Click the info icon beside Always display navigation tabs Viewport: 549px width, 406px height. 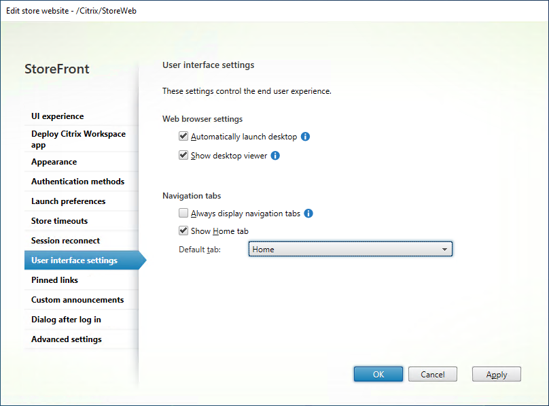(308, 213)
